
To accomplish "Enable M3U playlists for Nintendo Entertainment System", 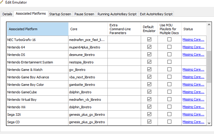I will point(169,62).
